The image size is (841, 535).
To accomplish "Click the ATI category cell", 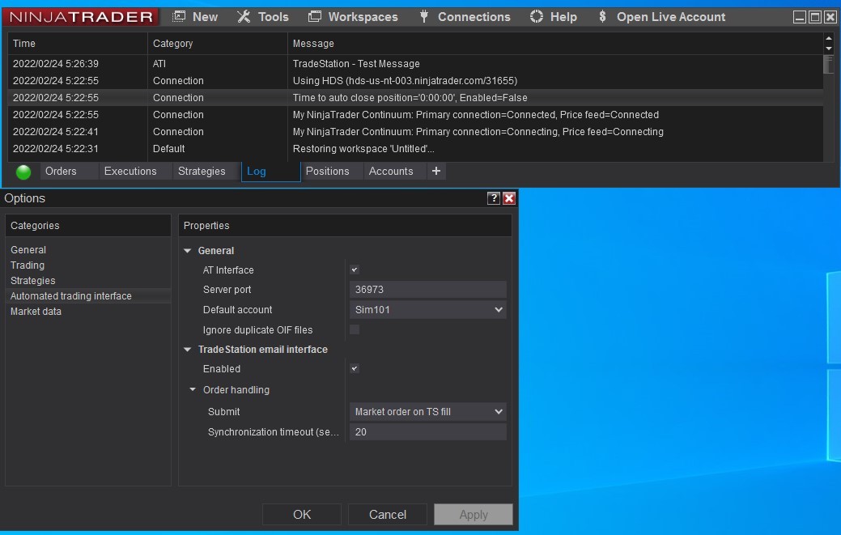I will [x=218, y=64].
